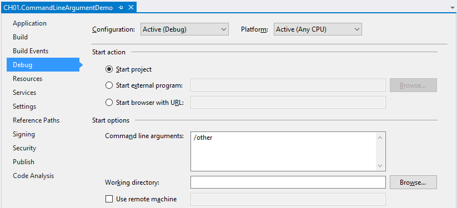Viewport: 457px width, 208px height.
Task: Expand the Platform dropdown
Action: pos(318,29)
